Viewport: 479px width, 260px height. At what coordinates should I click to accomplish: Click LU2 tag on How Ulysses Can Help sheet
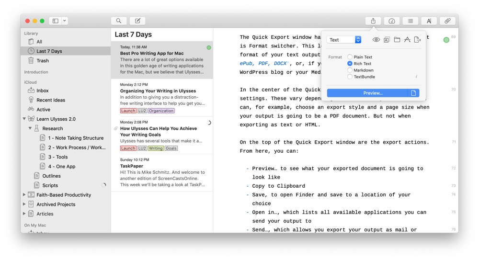click(142, 148)
